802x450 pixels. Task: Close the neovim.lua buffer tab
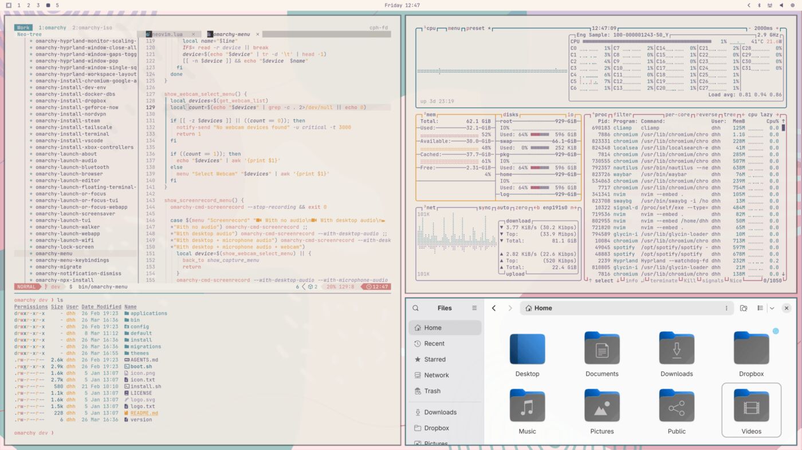pyautogui.click(x=194, y=34)
